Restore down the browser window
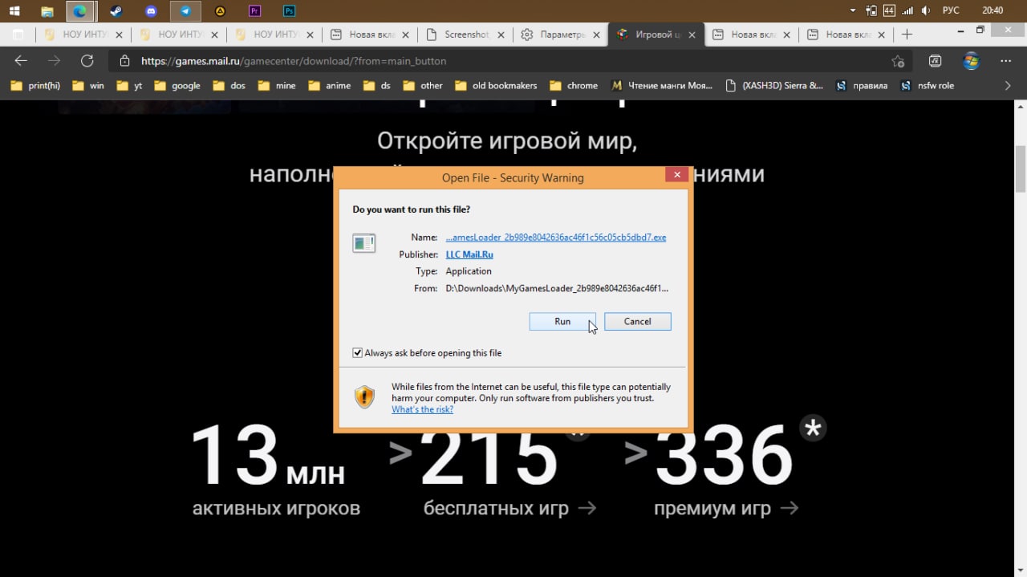 (980, 30)
